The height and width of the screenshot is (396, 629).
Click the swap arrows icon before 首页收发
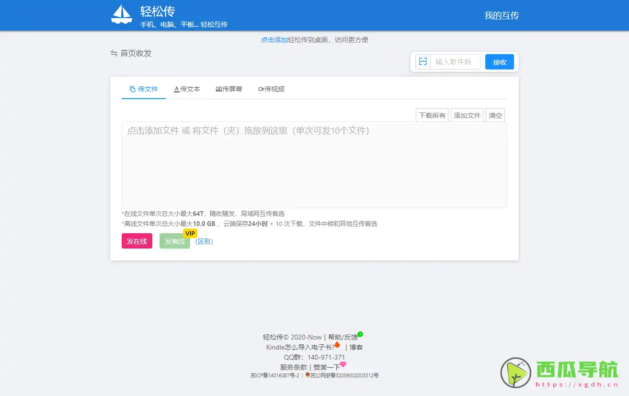113,53
